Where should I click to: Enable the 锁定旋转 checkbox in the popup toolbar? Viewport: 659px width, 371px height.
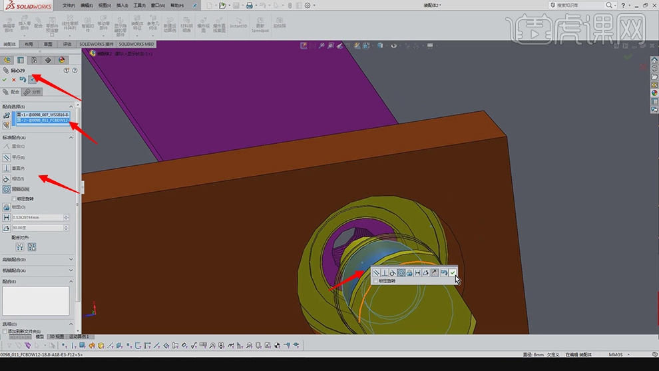coord(375,281)
